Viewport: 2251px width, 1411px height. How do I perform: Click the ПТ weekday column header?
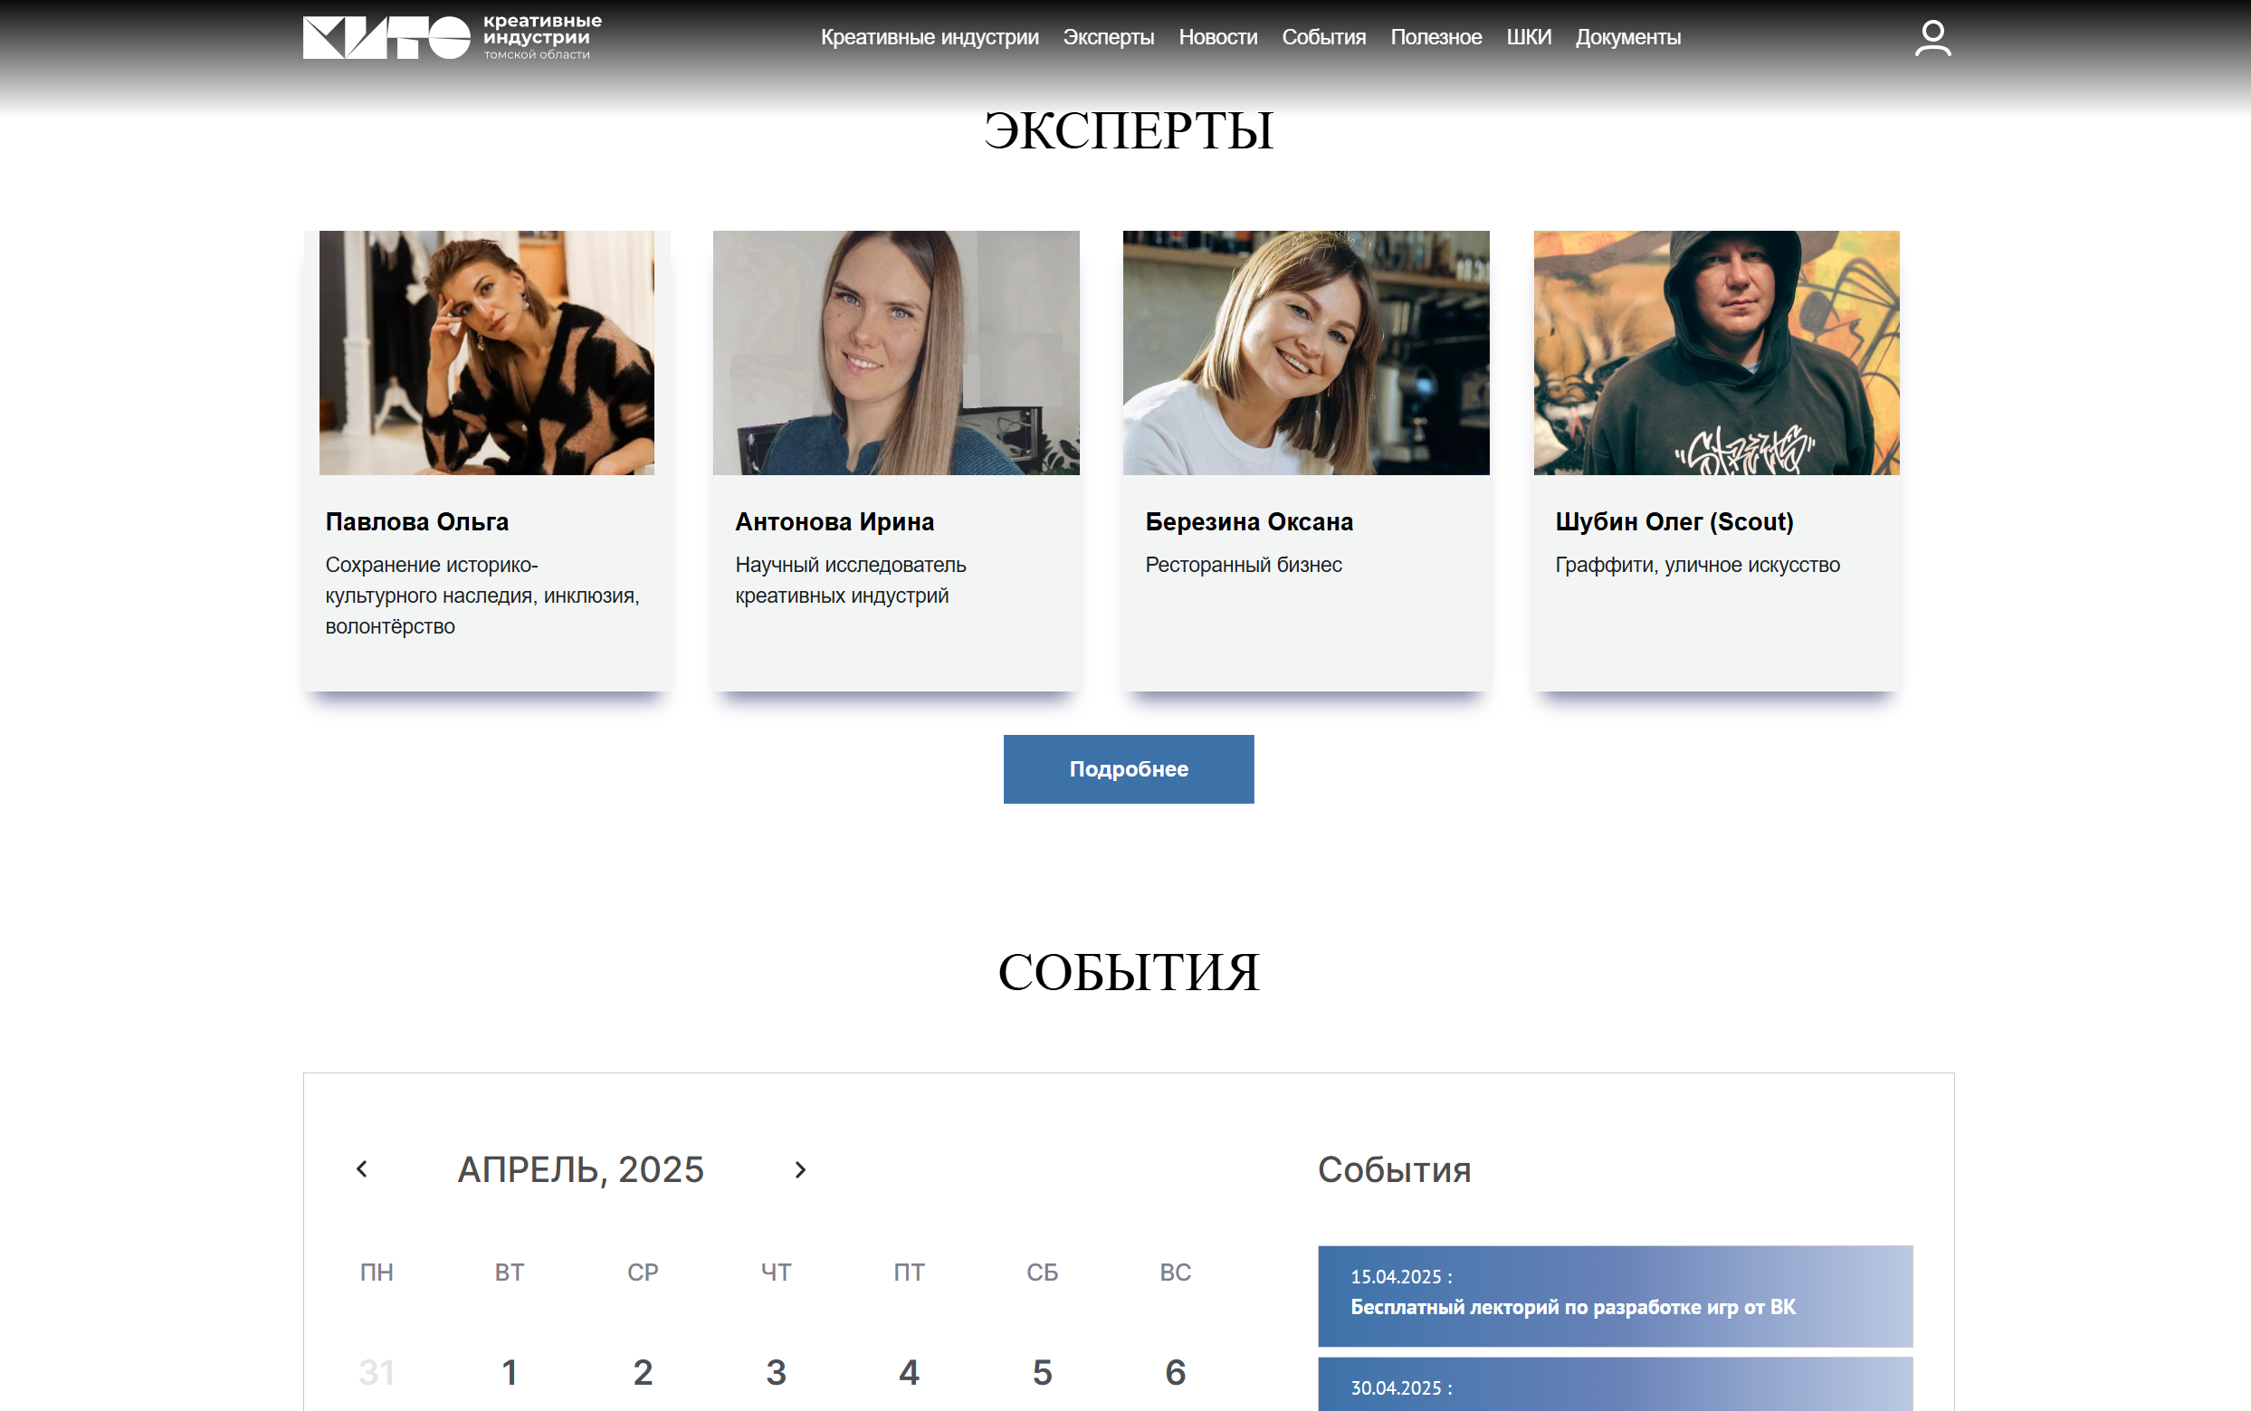pos(909,1272)
